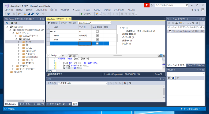The height and width of the screenshot is (114, 209).
Task: Save the current file with disk icon
Action: pos(29,14)
